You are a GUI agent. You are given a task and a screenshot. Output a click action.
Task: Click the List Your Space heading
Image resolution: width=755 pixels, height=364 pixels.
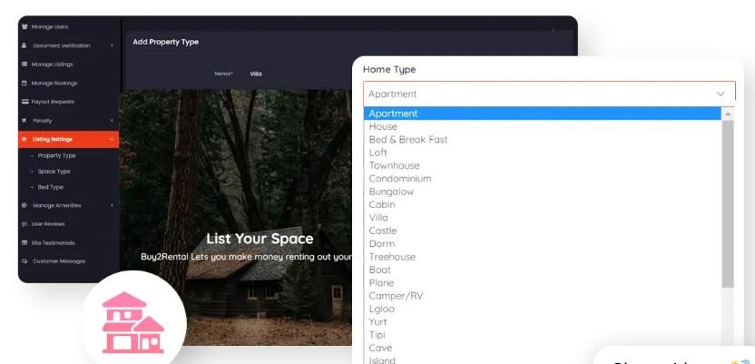[x=260, y=239]
